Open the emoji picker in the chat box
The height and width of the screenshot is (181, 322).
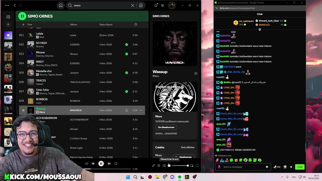(267, 167)
